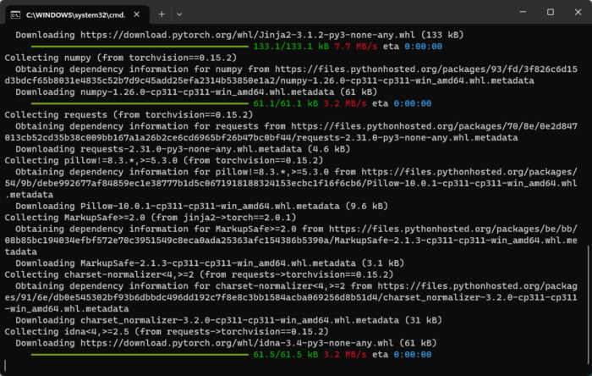Click the Jinja2 133.1 kB progress bar
Viewport: 592px width, 376px height.
(x=135, y=47)
